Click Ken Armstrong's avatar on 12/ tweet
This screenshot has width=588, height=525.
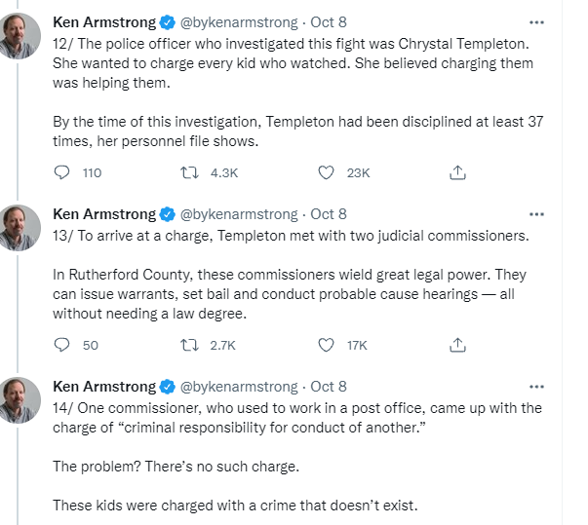(20, 34)
